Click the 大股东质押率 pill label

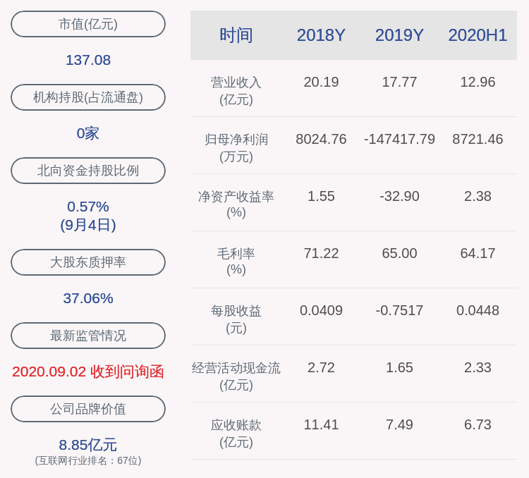(88, 262)
